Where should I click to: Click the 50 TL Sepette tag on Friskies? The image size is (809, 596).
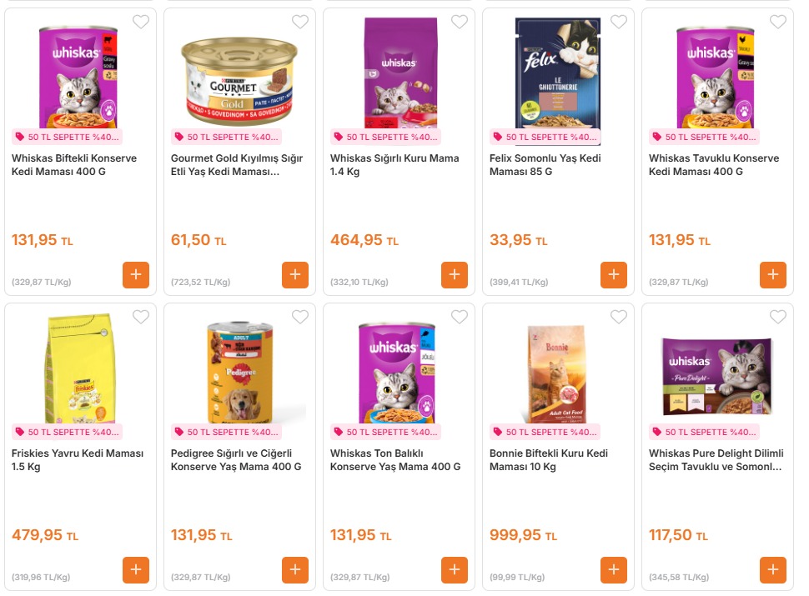click(x=67, y=433)
